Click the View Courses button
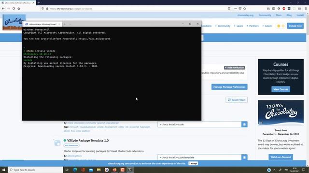 click(281, 89)
